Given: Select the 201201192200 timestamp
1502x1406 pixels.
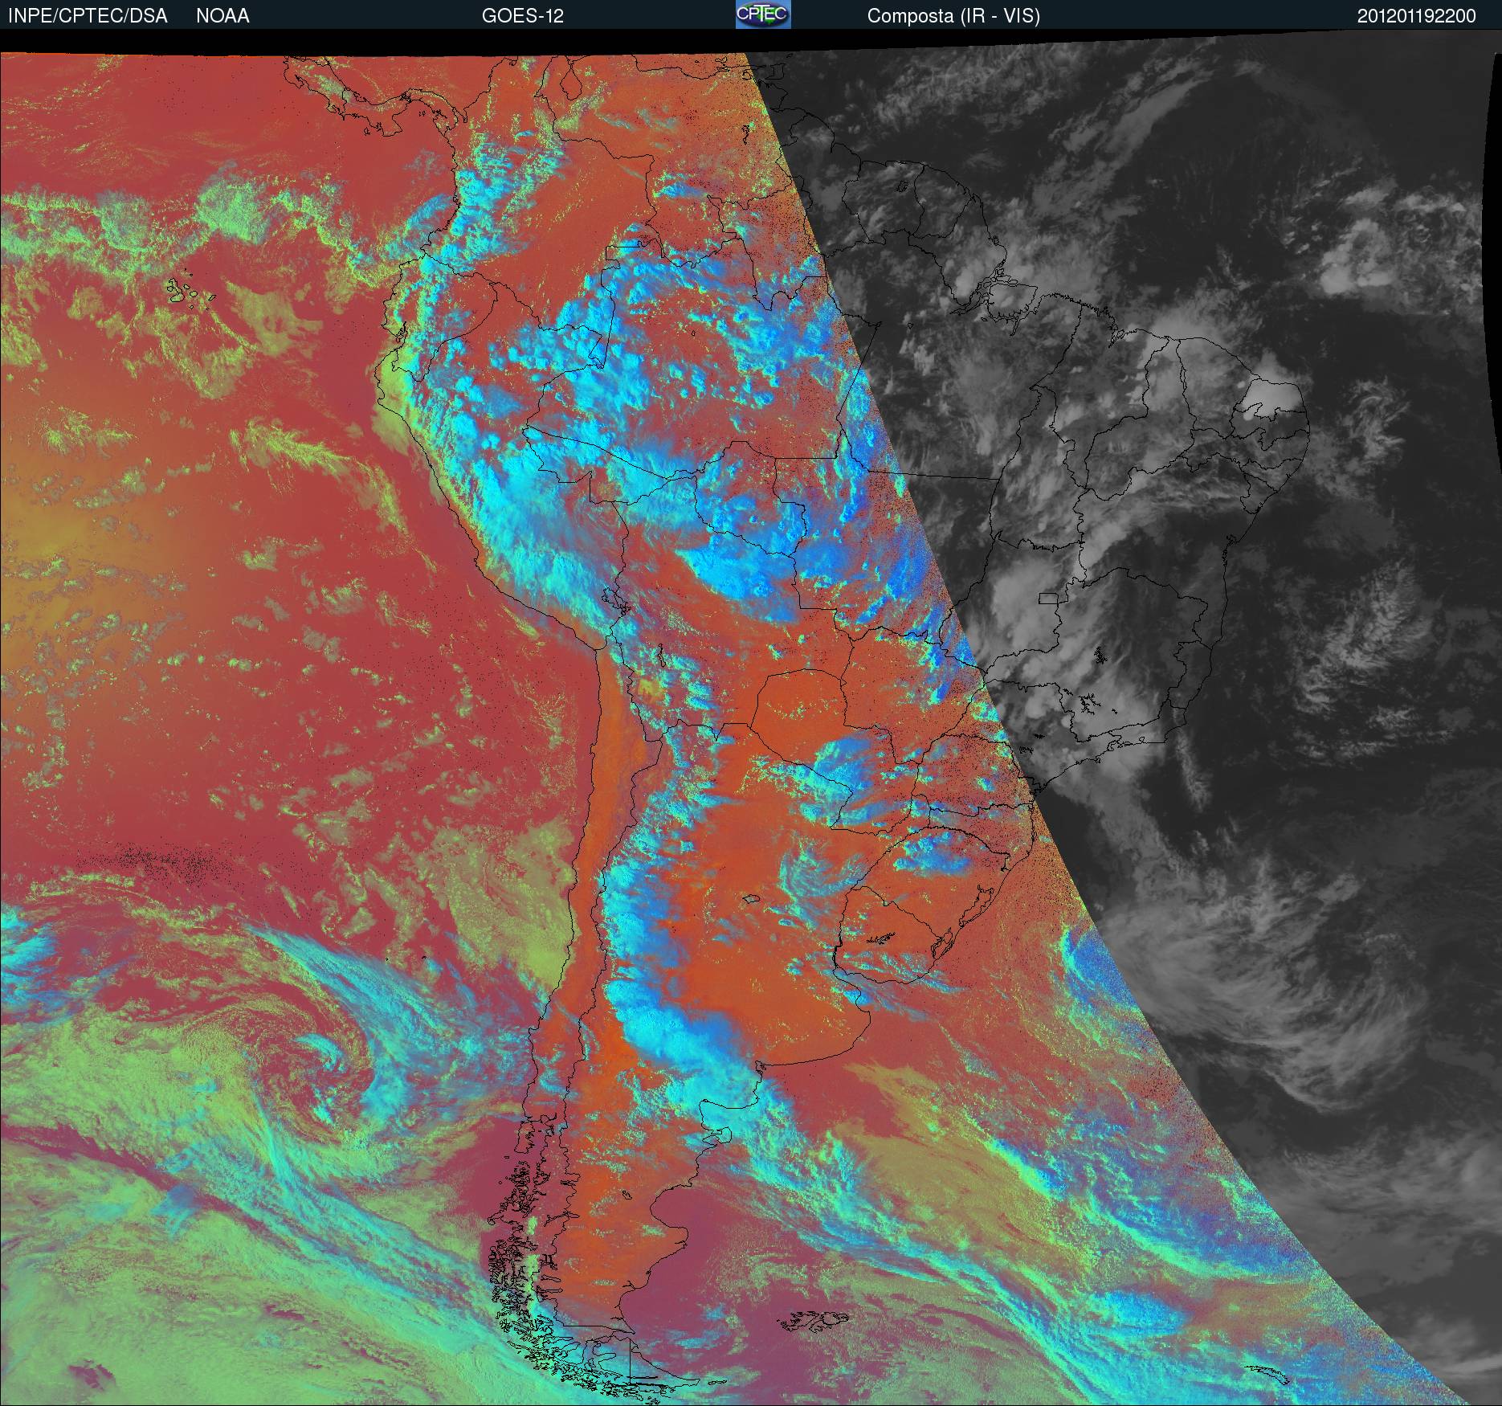Looking at the screenshot, I should (1417, 16).
